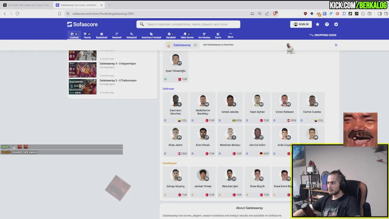Image resolution: width=389 pixels, height=219 pixels.
Task: Select the Football sport tab
Action: [x=74, y=36]
